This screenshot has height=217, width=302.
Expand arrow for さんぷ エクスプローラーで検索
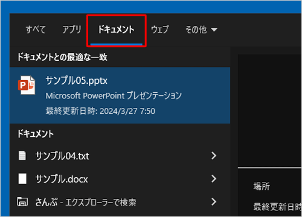[214, 202]
